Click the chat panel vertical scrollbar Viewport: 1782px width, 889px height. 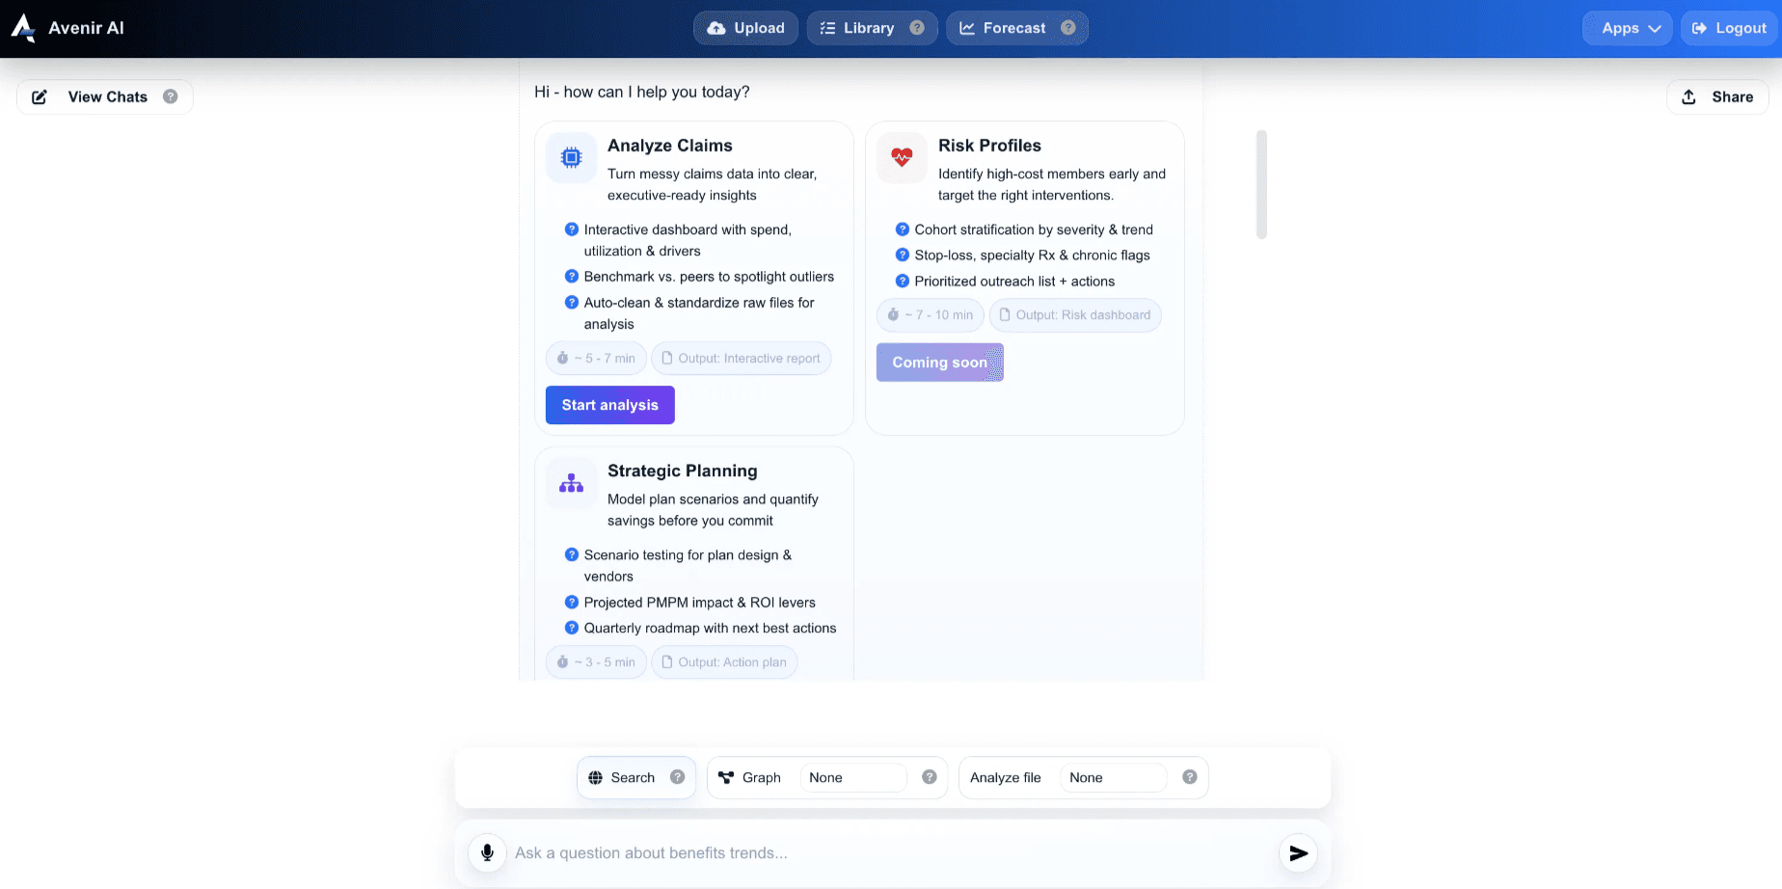pos(1261,184)
